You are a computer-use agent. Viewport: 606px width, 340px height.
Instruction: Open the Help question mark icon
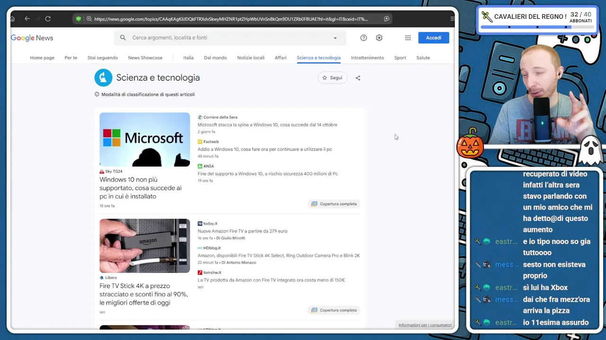click(x=364, y=38)
